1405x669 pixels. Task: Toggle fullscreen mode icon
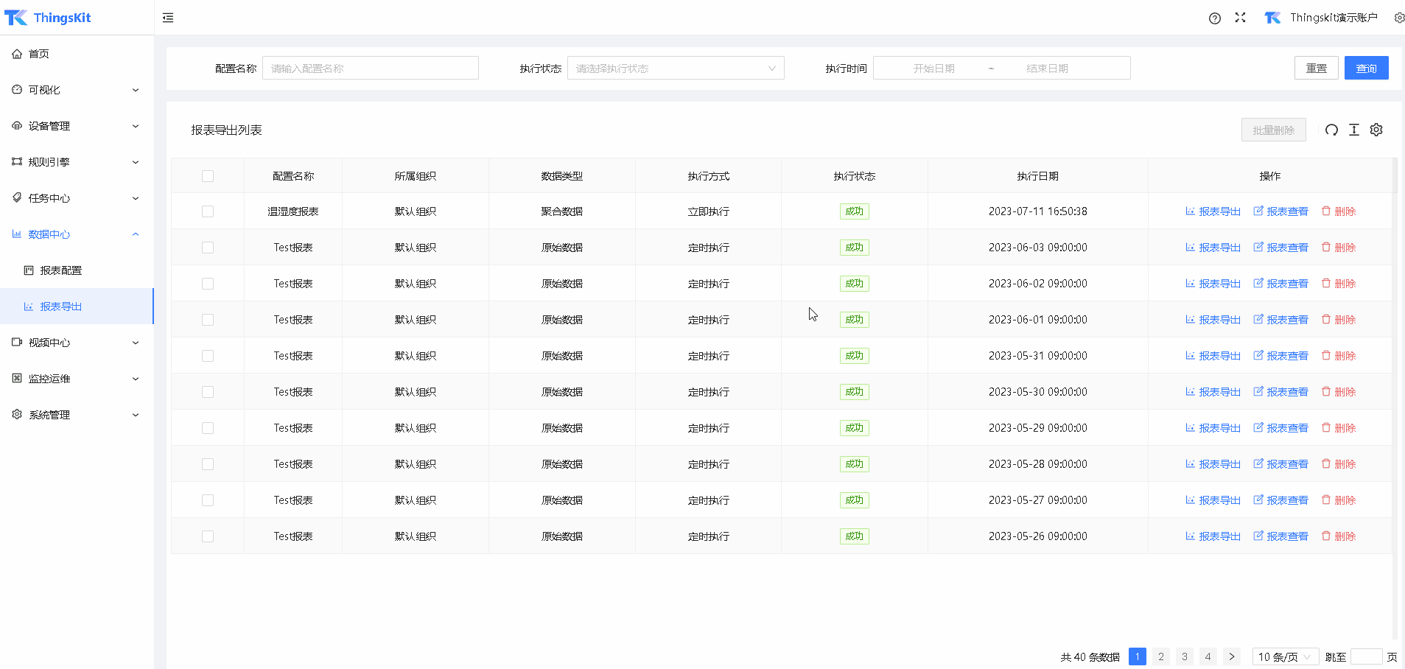pyautogui.click(x=1240, y=18)
